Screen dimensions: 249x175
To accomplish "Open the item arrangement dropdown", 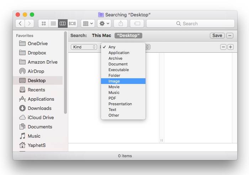I will [x=88, y=24].
